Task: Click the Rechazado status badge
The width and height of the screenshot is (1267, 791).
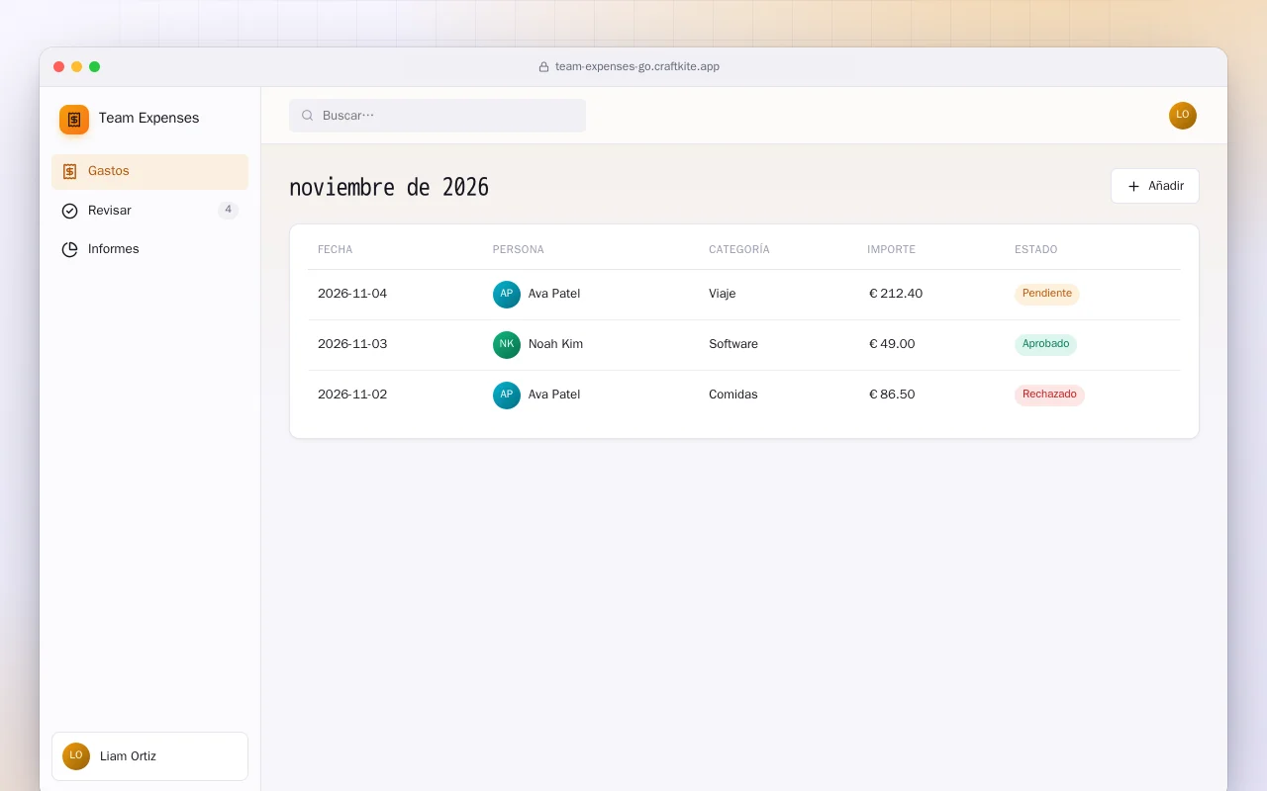Action: (1049, 395)
